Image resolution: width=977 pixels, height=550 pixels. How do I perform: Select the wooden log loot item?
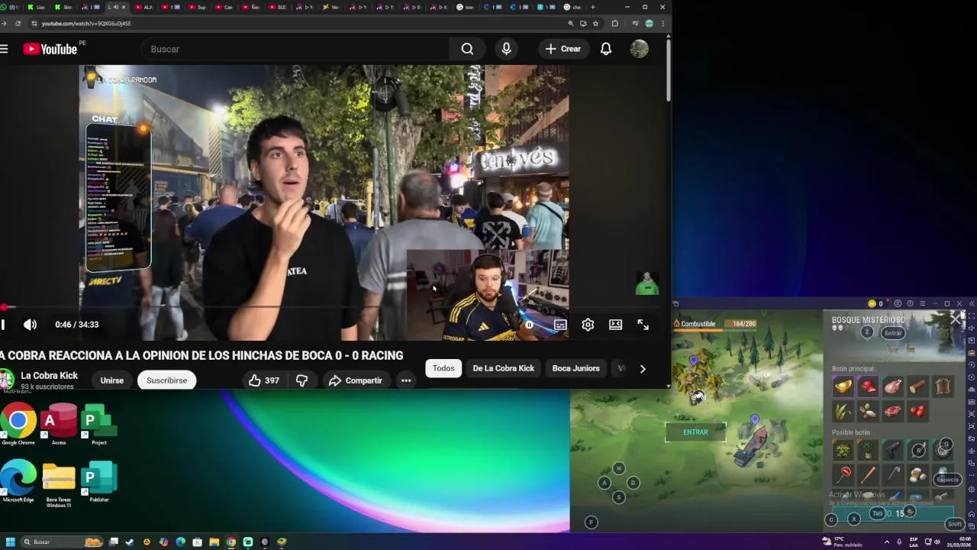coord(918,387)
